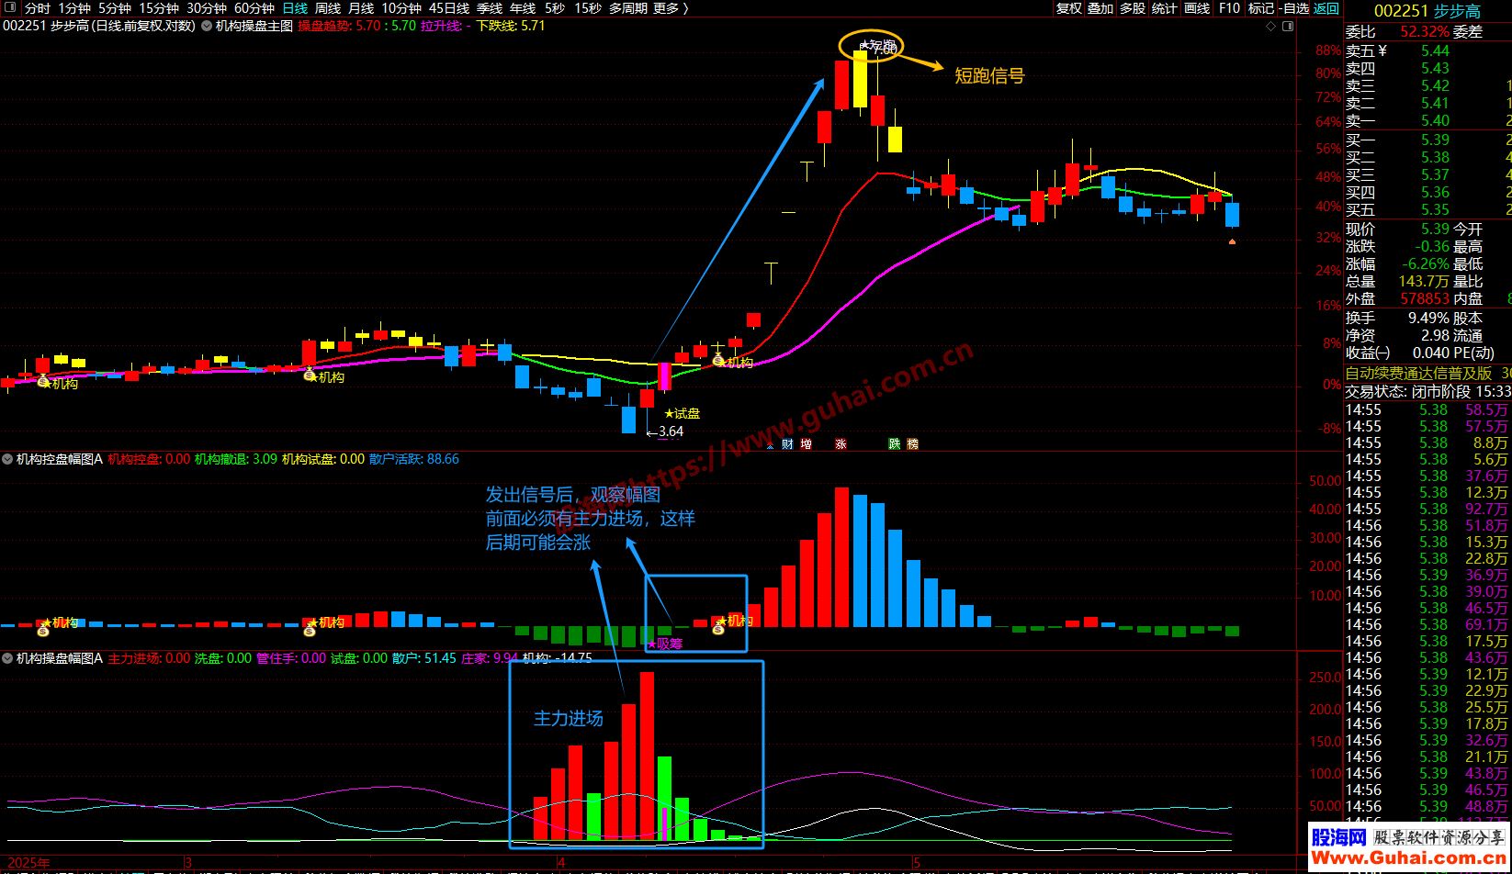Click the 涨幅 value -6.26%

click(x=1425, y=263)
